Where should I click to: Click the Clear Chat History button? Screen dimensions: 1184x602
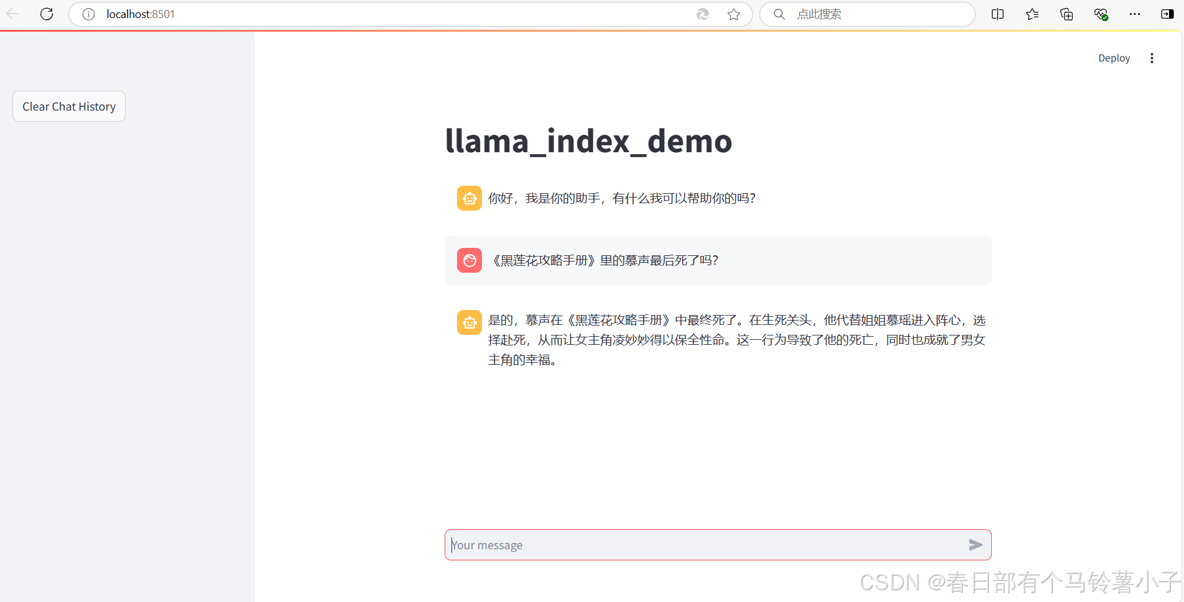click(x=68, y=106)
